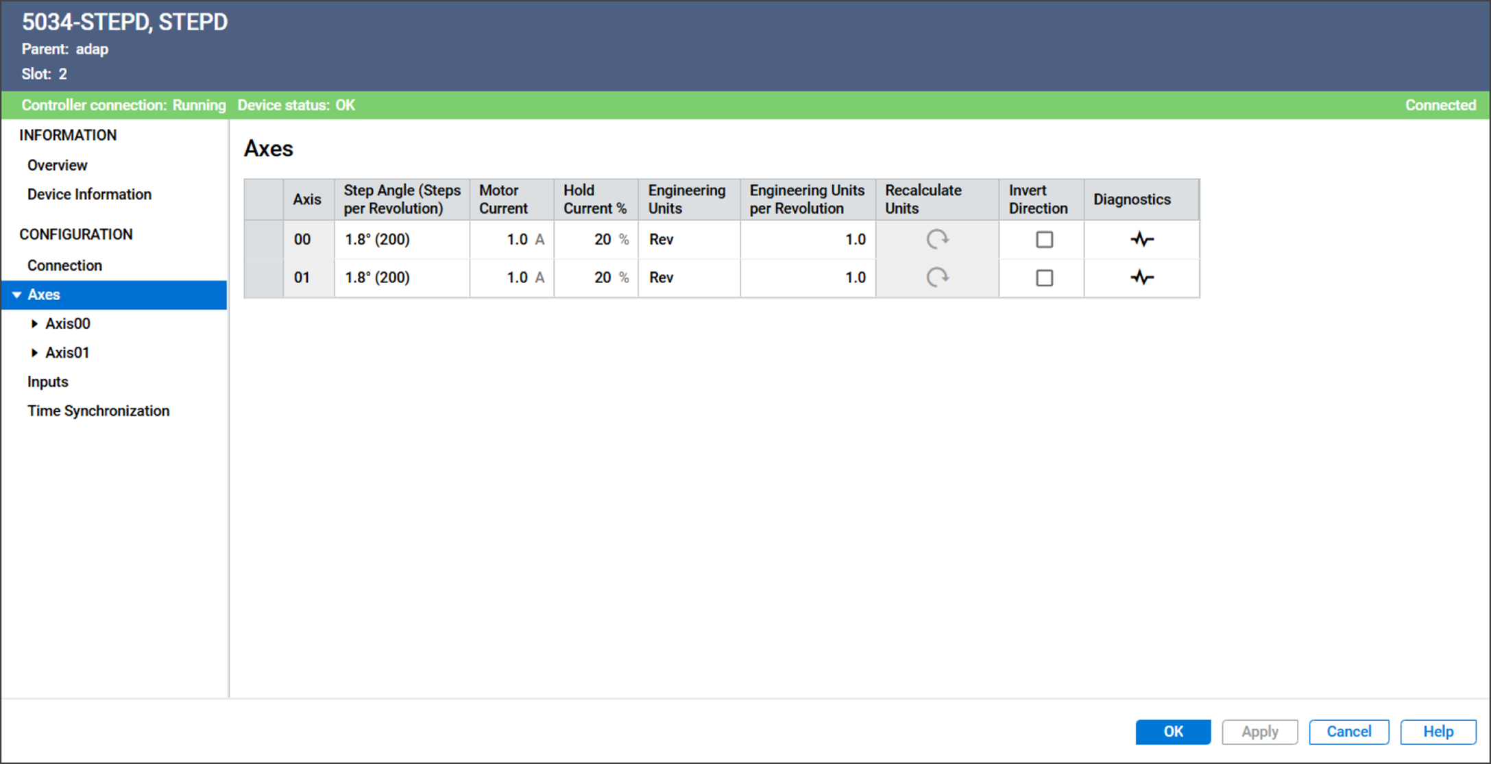The width and height of the screenshot is (1491, 764).
Task: Click the INFORMATION section heading
Action: pyautogui.click(x=68, y=135)
